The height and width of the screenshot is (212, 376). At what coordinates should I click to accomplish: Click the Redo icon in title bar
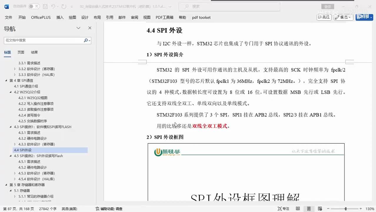pos(64,6)
